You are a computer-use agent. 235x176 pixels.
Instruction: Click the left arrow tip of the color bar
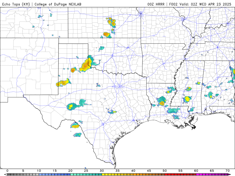pos(6,175)
